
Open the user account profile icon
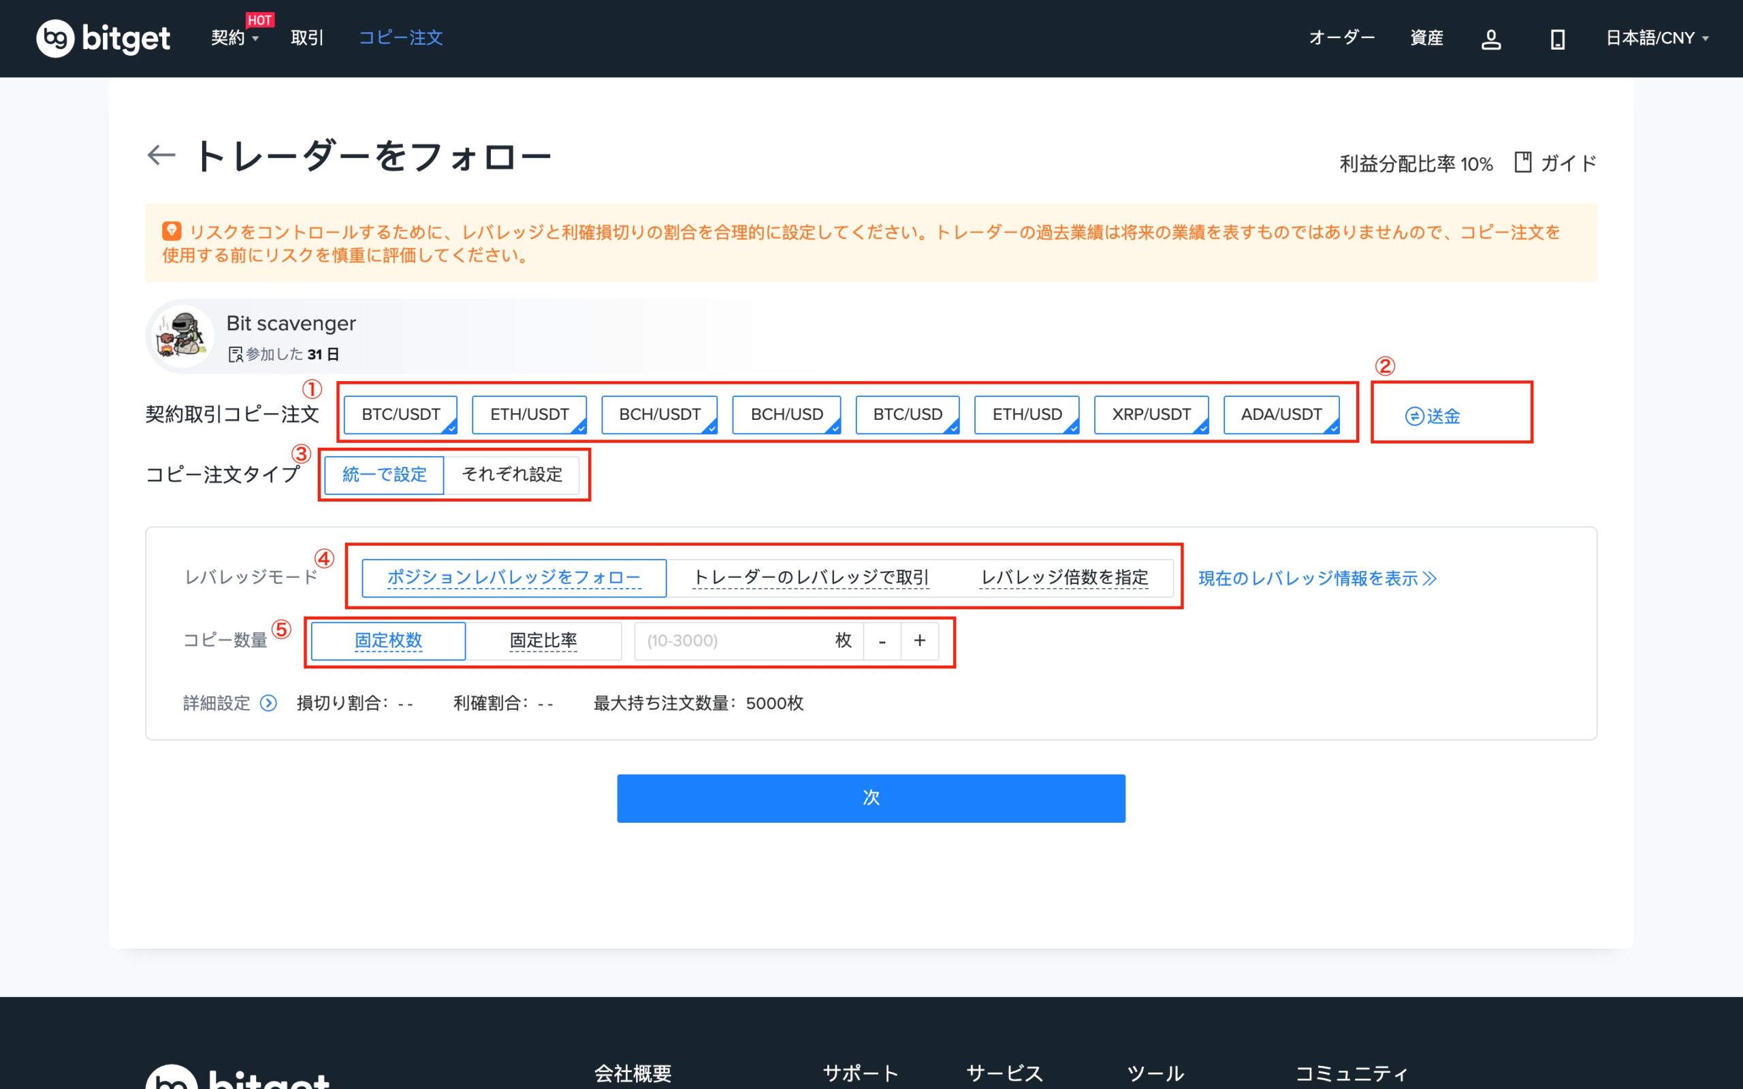(1491, 39)
